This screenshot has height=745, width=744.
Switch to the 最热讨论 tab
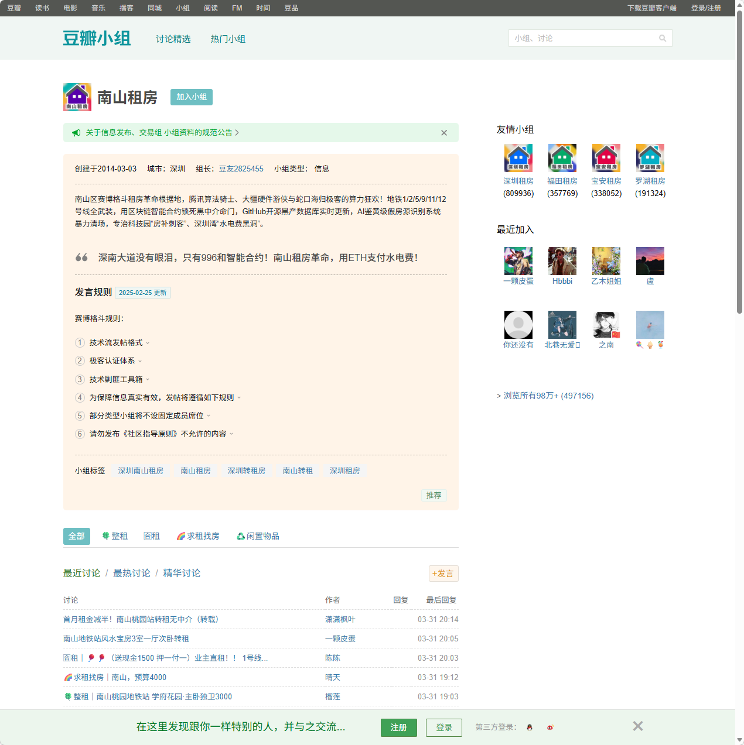pos(132,573)
